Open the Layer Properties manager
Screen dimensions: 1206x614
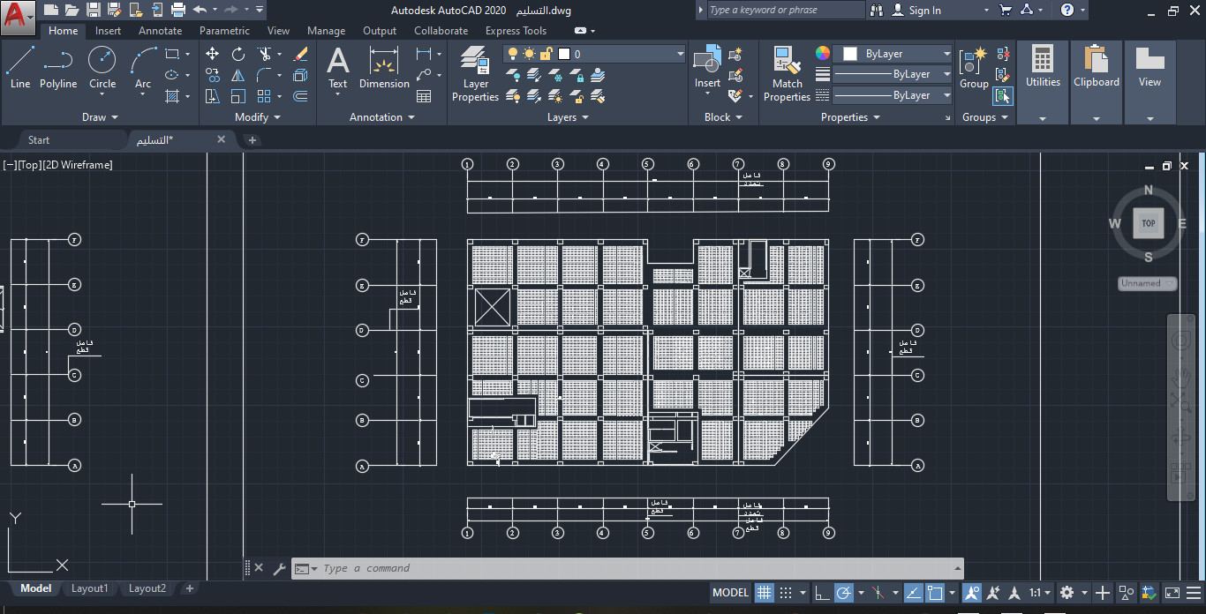click(475, 71)
